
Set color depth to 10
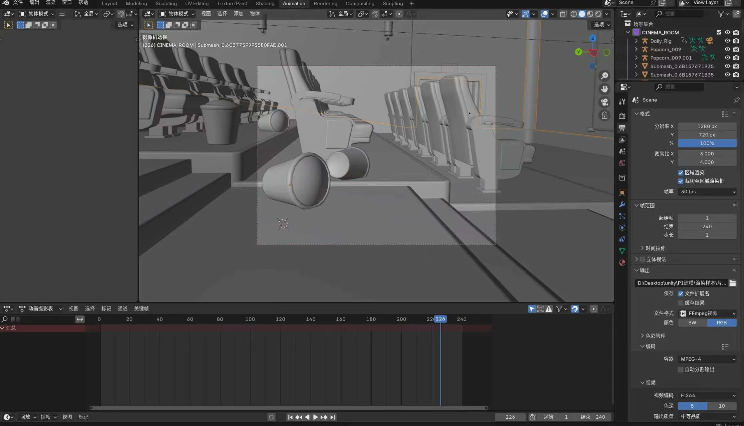tap(721, 406)
